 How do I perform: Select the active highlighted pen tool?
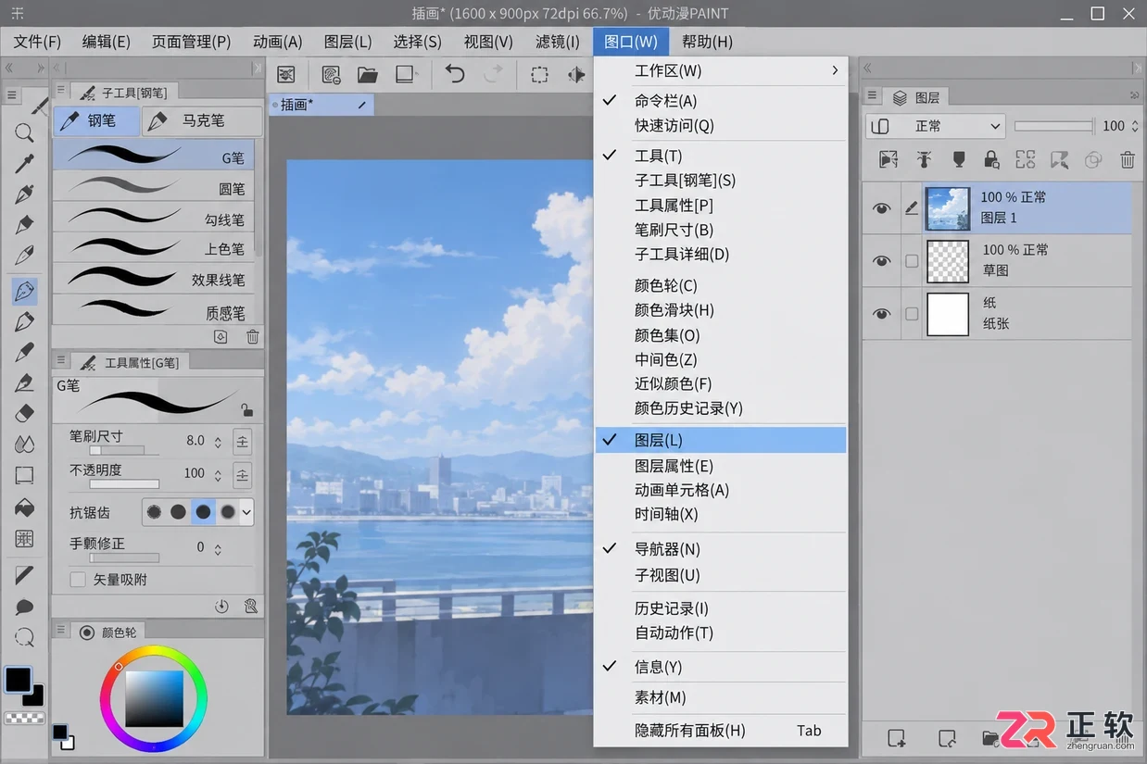click(24, 291)
